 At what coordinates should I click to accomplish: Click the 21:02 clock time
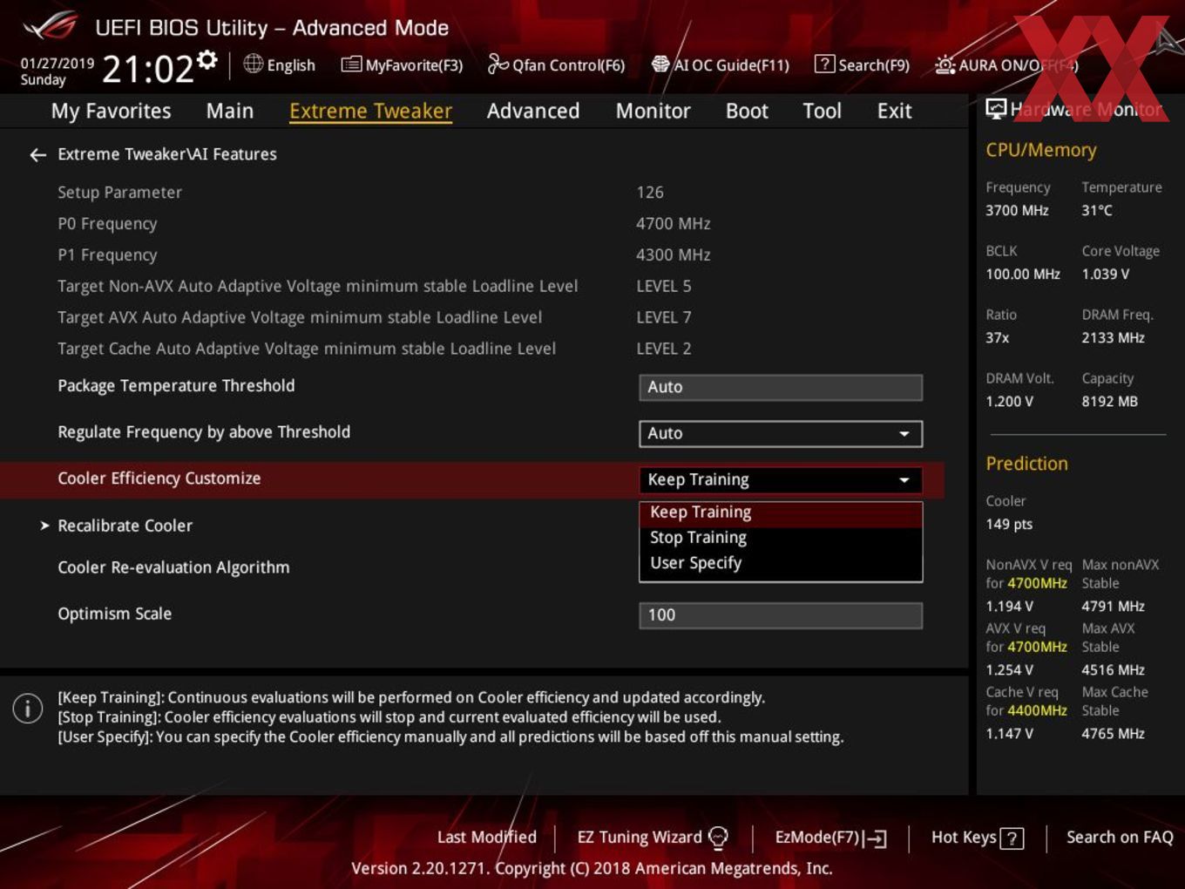(x=147, y=69)
